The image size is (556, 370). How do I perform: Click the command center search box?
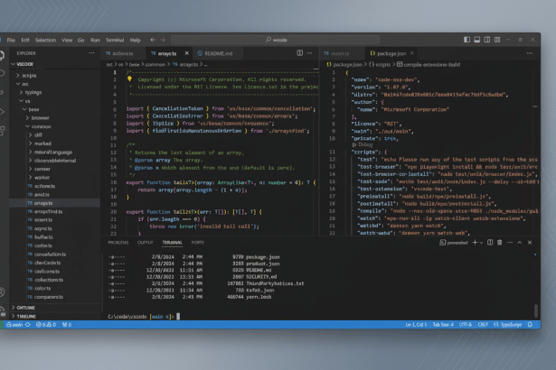coord(275,40)
